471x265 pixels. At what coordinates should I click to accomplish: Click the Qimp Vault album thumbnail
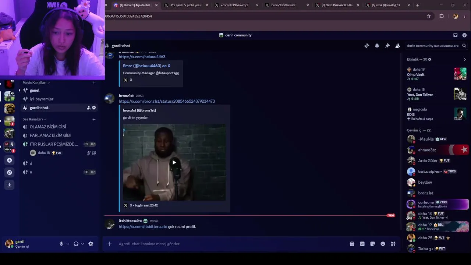tap(460, 74)
